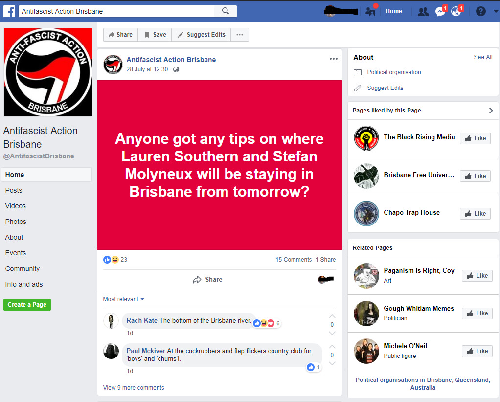Open the Most relevant comments dropdown

123,299
